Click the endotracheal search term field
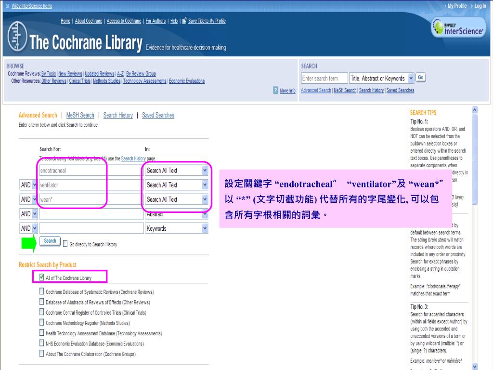 pyautogui.click(x=91, y=171)
